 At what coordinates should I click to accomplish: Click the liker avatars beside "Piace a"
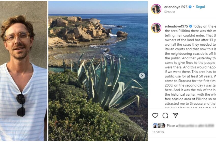[159, 126]
